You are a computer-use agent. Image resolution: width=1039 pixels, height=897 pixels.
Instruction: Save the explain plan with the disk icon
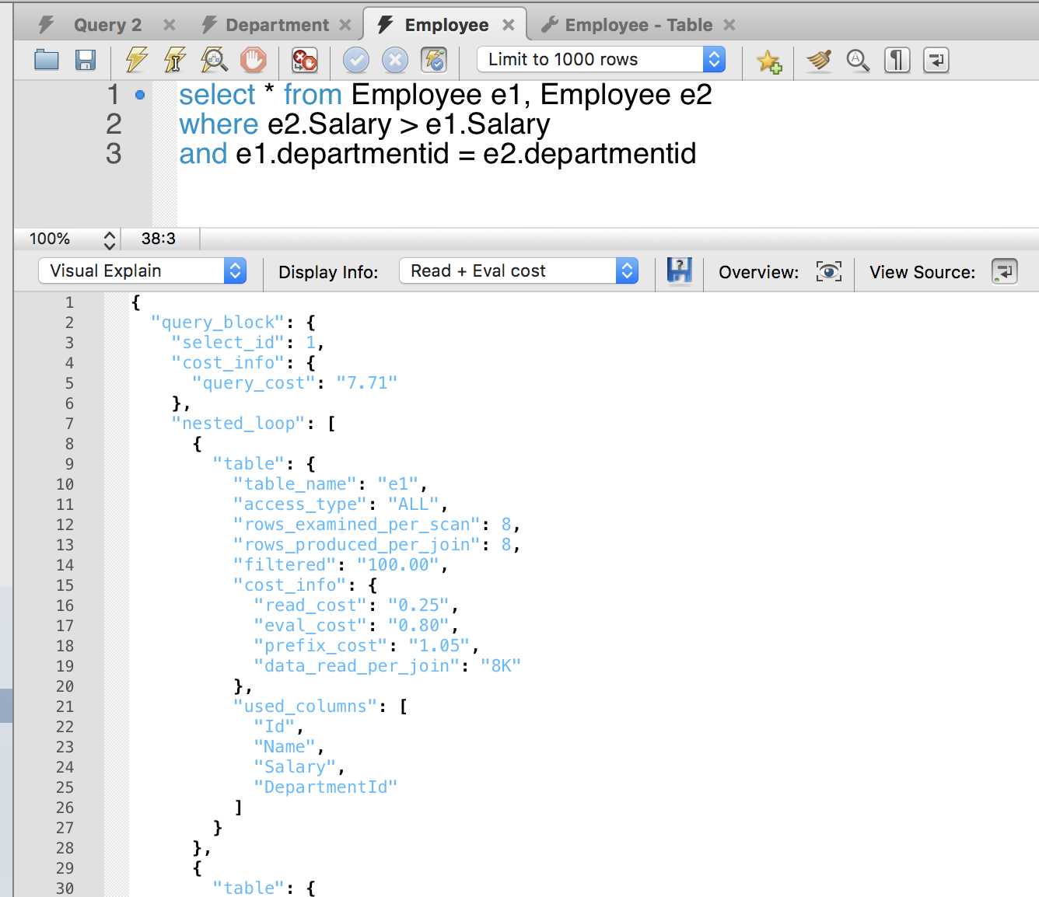pos(679,271)
